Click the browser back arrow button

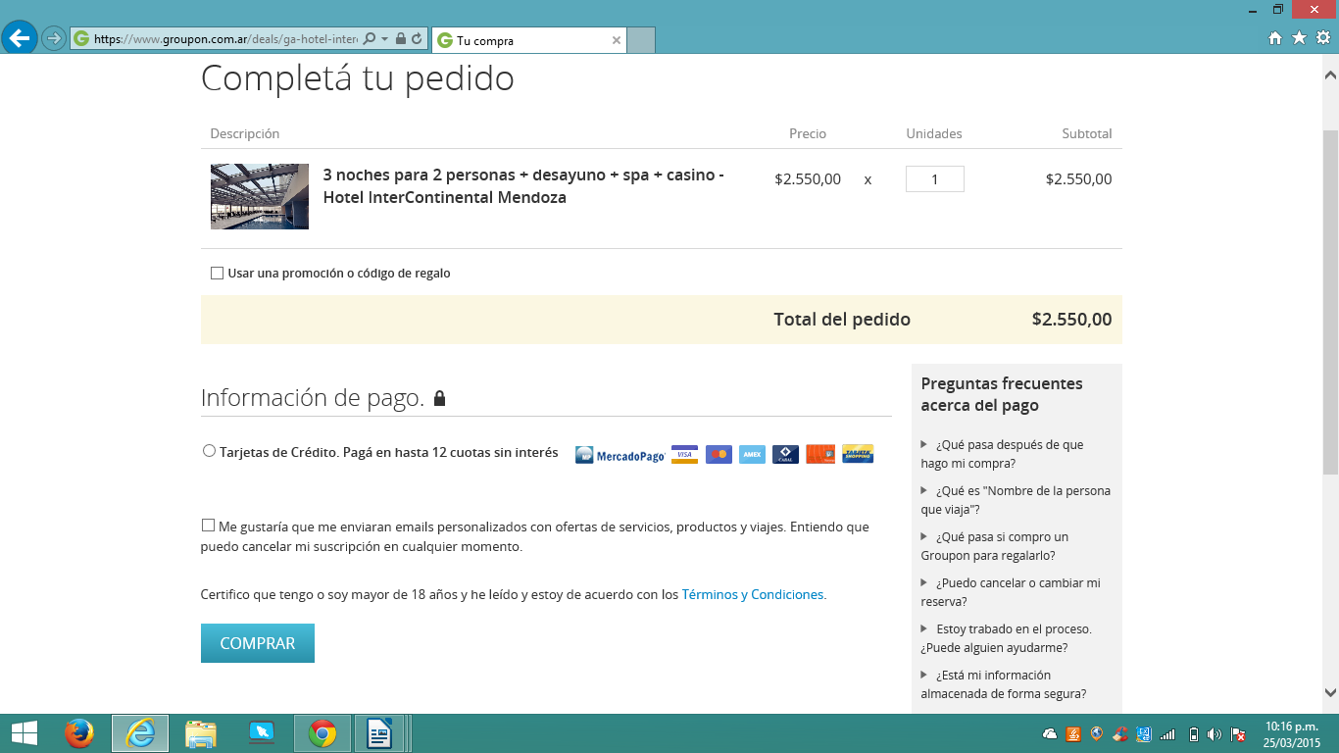click(20, 38)
